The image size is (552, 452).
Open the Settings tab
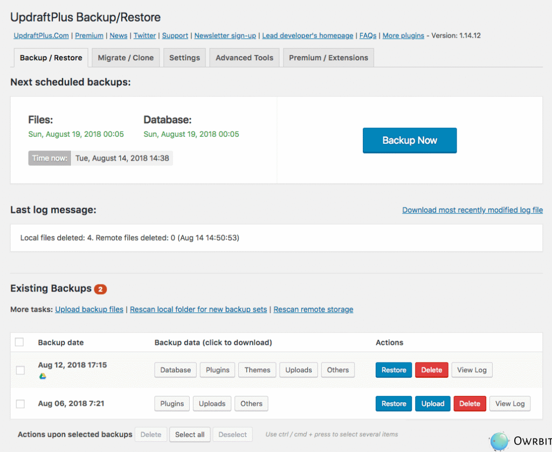tap(184, 58)
